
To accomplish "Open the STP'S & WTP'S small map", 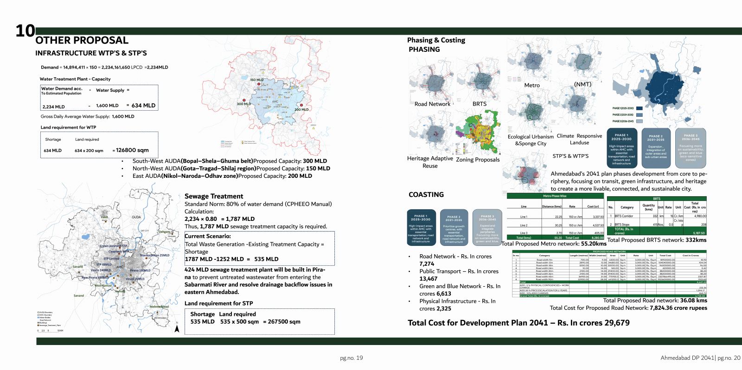I will [525, 172].
